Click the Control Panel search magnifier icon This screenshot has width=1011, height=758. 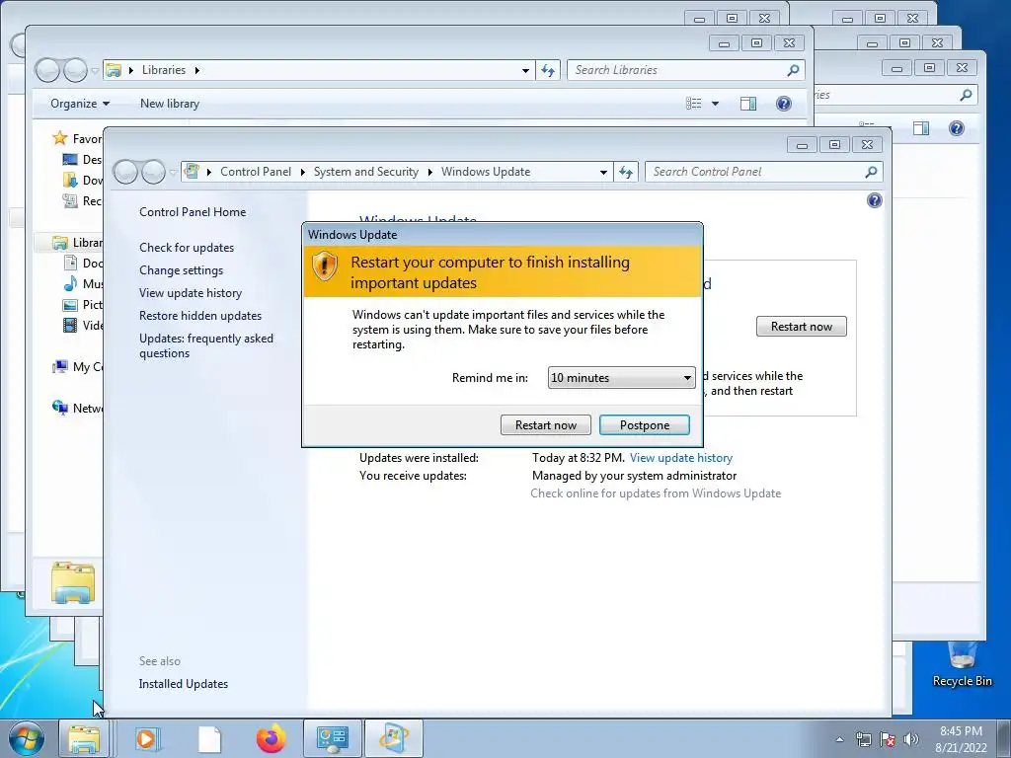click(x=871, y=172)
